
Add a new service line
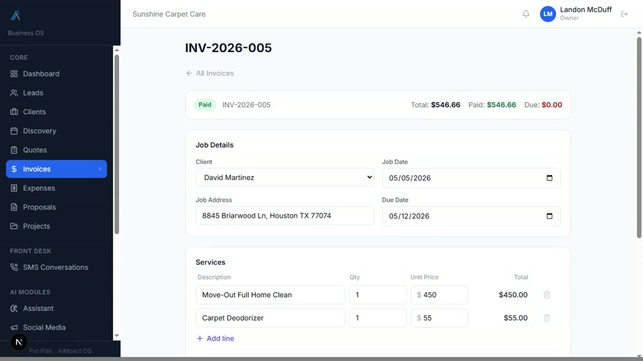point(215,339)
